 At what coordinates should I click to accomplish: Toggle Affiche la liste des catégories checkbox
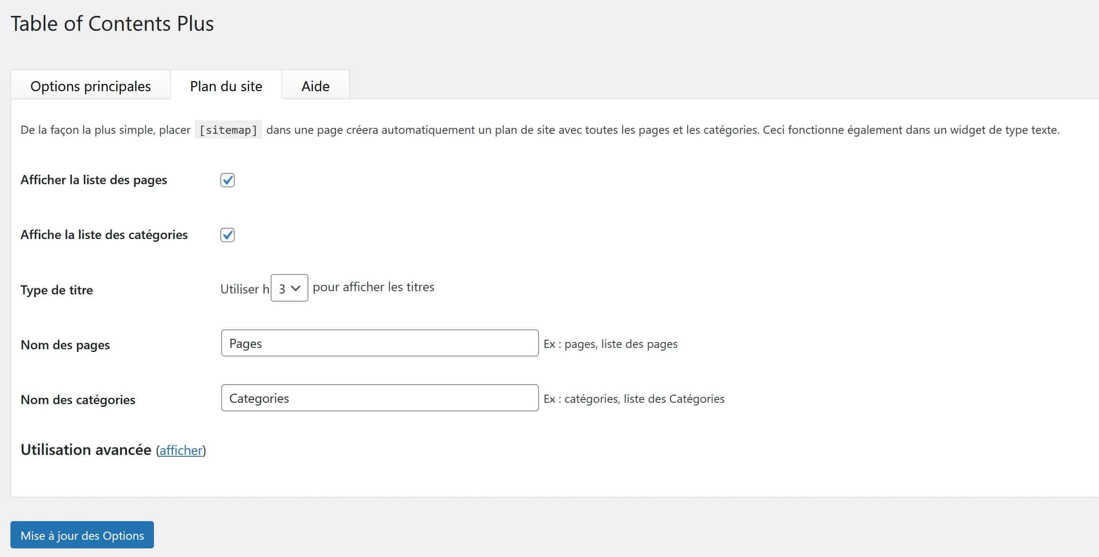click(x=228, y=235)
